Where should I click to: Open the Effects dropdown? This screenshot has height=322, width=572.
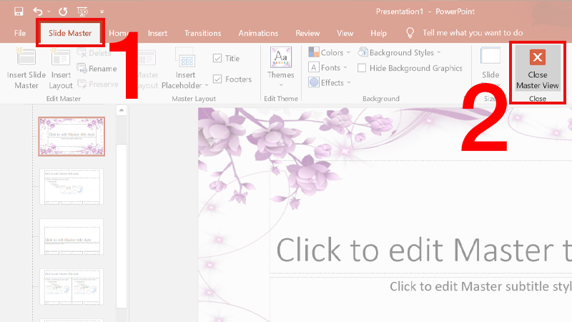[x=330, y=83]
